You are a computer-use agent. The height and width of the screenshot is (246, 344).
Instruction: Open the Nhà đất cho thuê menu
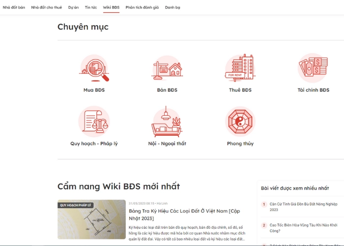click(x=47, y=7)
